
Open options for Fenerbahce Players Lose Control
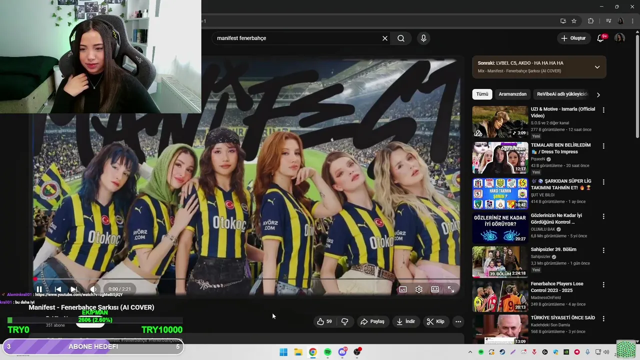[x=603, y=284]
